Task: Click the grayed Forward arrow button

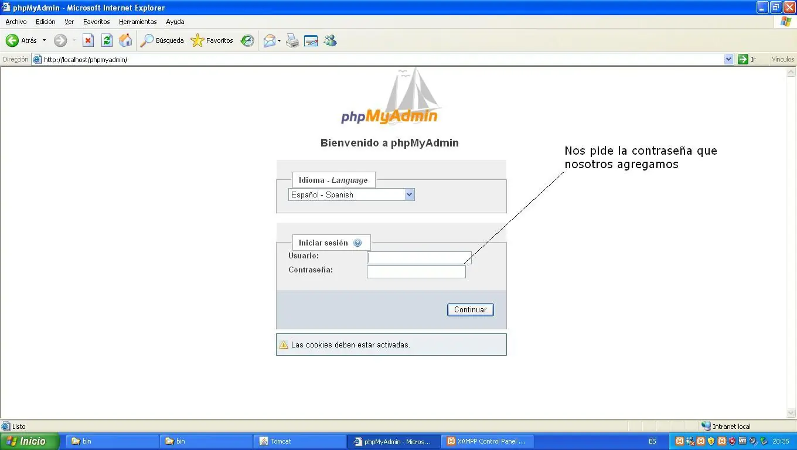Action: click(x=60, y=40)
